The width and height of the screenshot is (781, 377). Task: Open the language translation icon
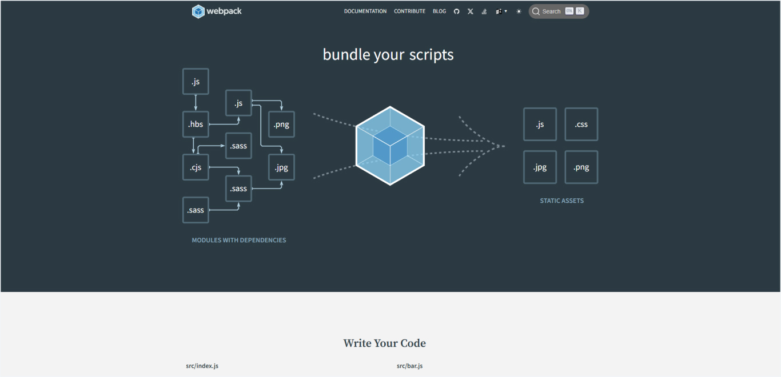click(x=499, y=11)
